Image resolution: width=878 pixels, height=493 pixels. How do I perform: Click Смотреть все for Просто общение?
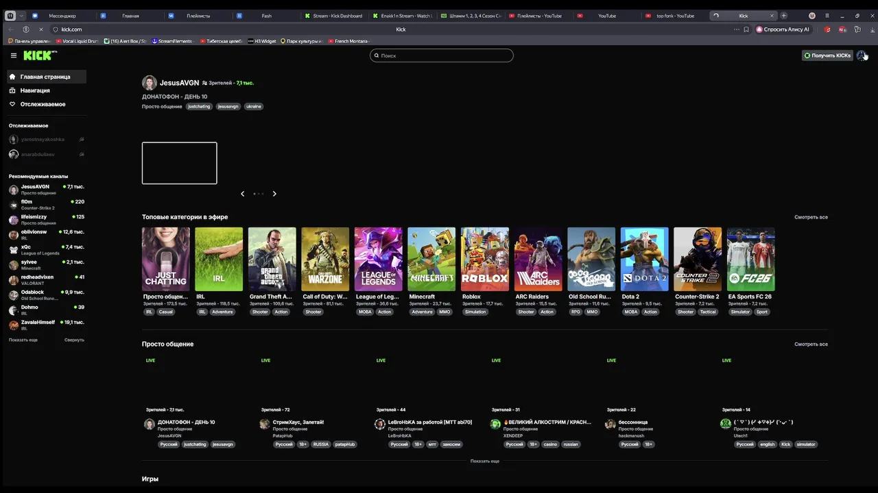click(811, 344)
